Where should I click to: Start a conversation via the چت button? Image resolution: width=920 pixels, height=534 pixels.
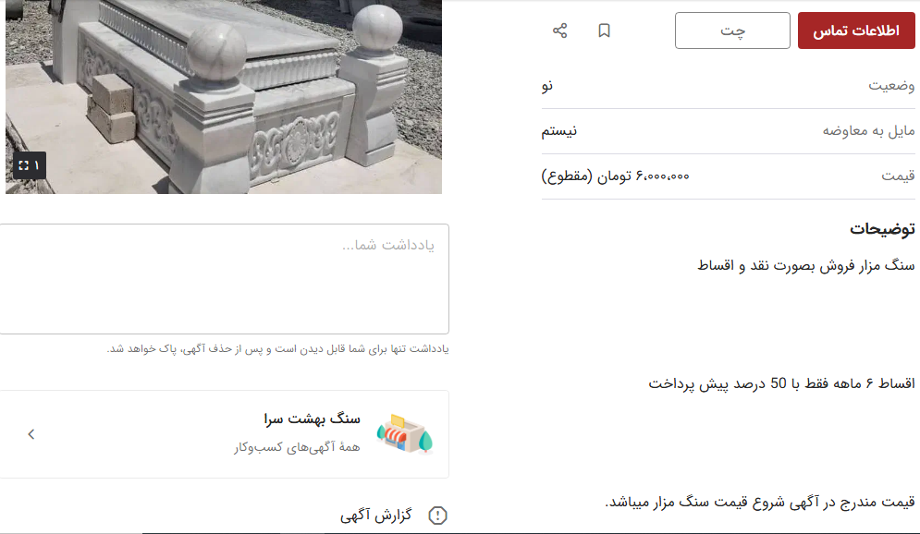731,30
